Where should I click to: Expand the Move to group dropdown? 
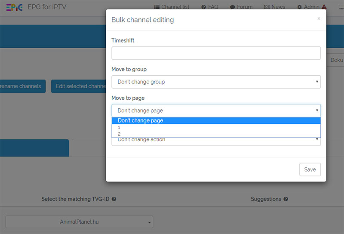tap(216, 82)
